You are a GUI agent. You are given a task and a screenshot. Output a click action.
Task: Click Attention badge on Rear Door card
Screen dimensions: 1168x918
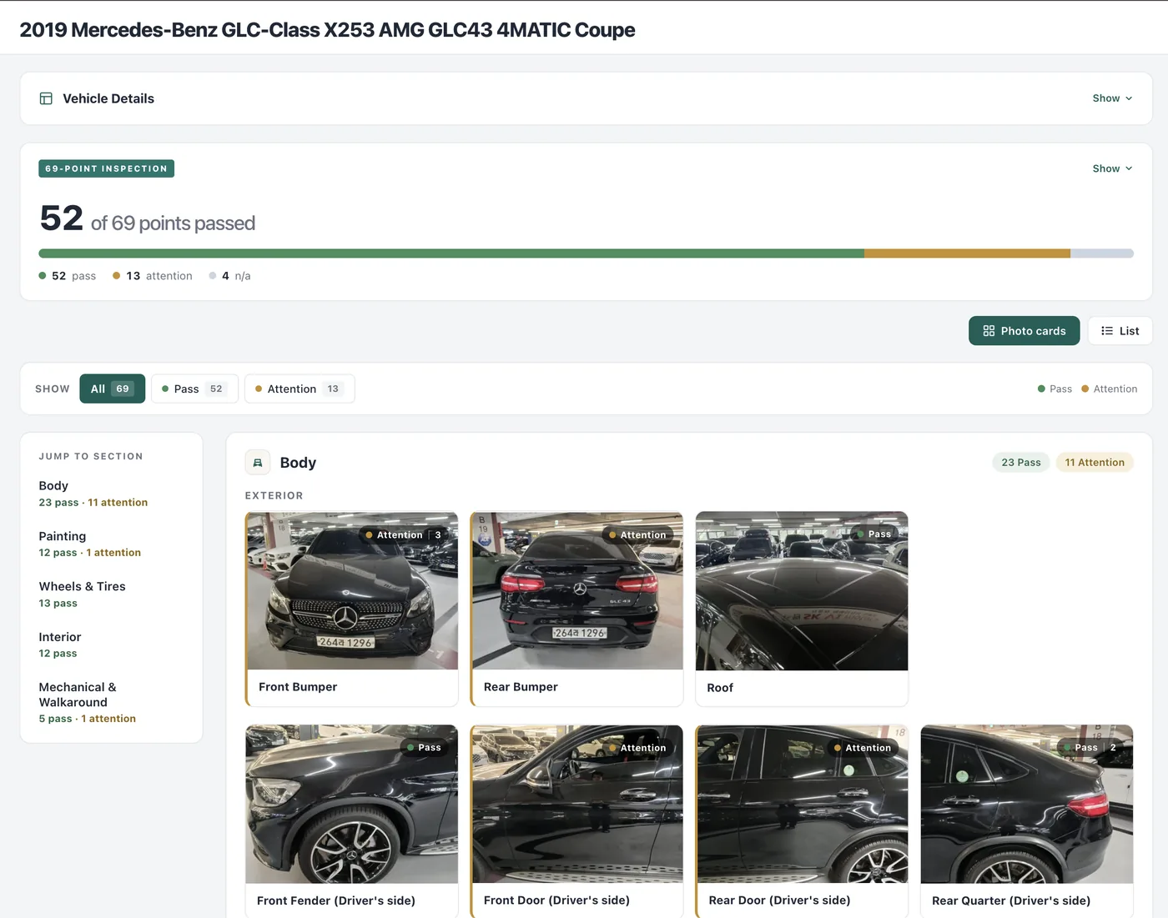(863, 748)
